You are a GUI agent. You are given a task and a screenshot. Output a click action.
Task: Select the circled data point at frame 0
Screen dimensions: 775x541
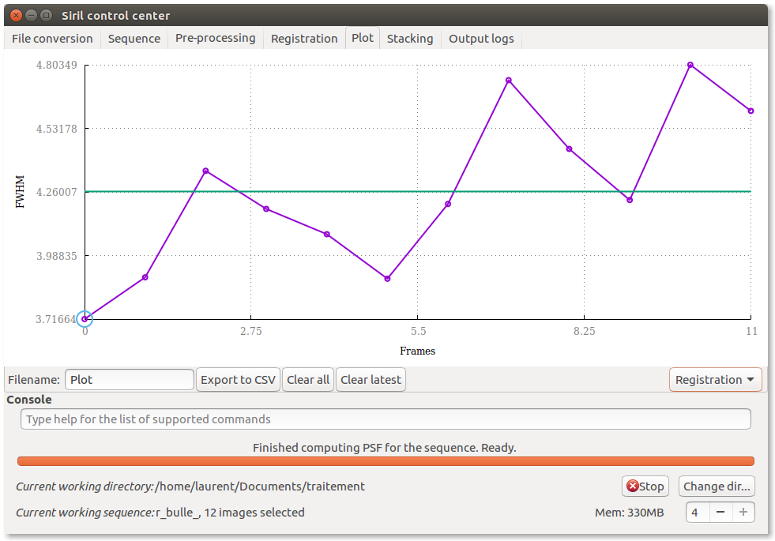85,319
